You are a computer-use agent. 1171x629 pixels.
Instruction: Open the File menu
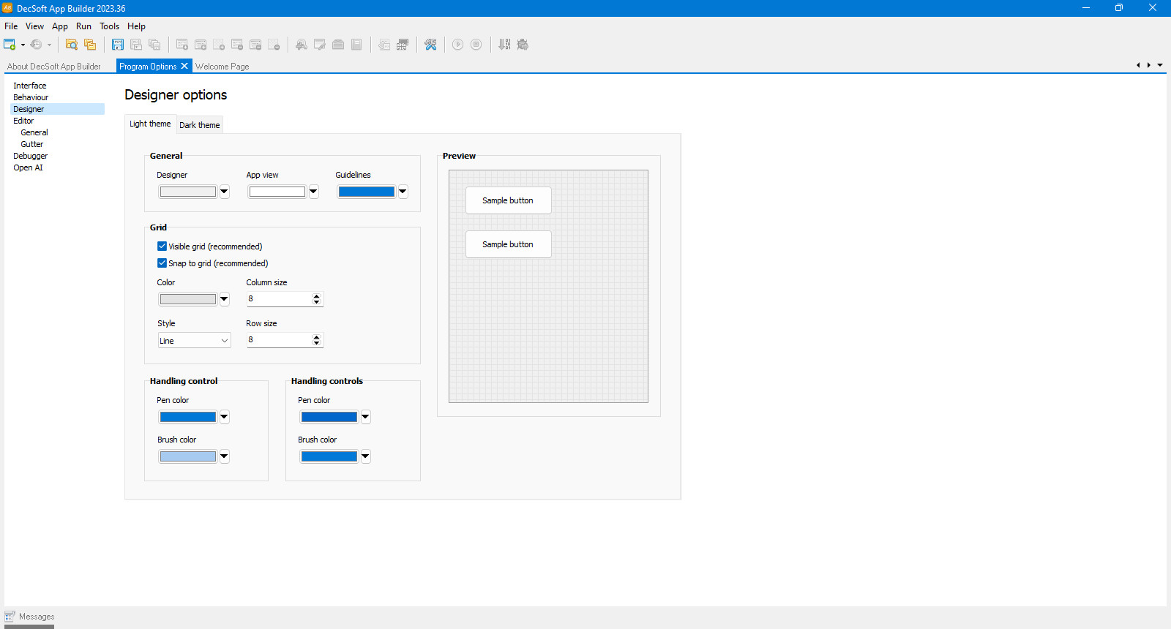11,26
